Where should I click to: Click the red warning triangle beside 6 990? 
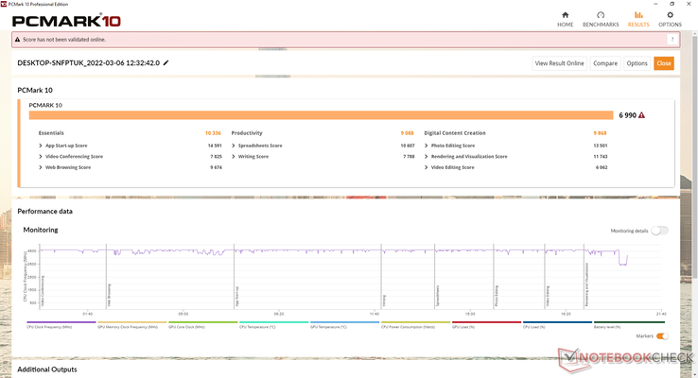point(641,115)
